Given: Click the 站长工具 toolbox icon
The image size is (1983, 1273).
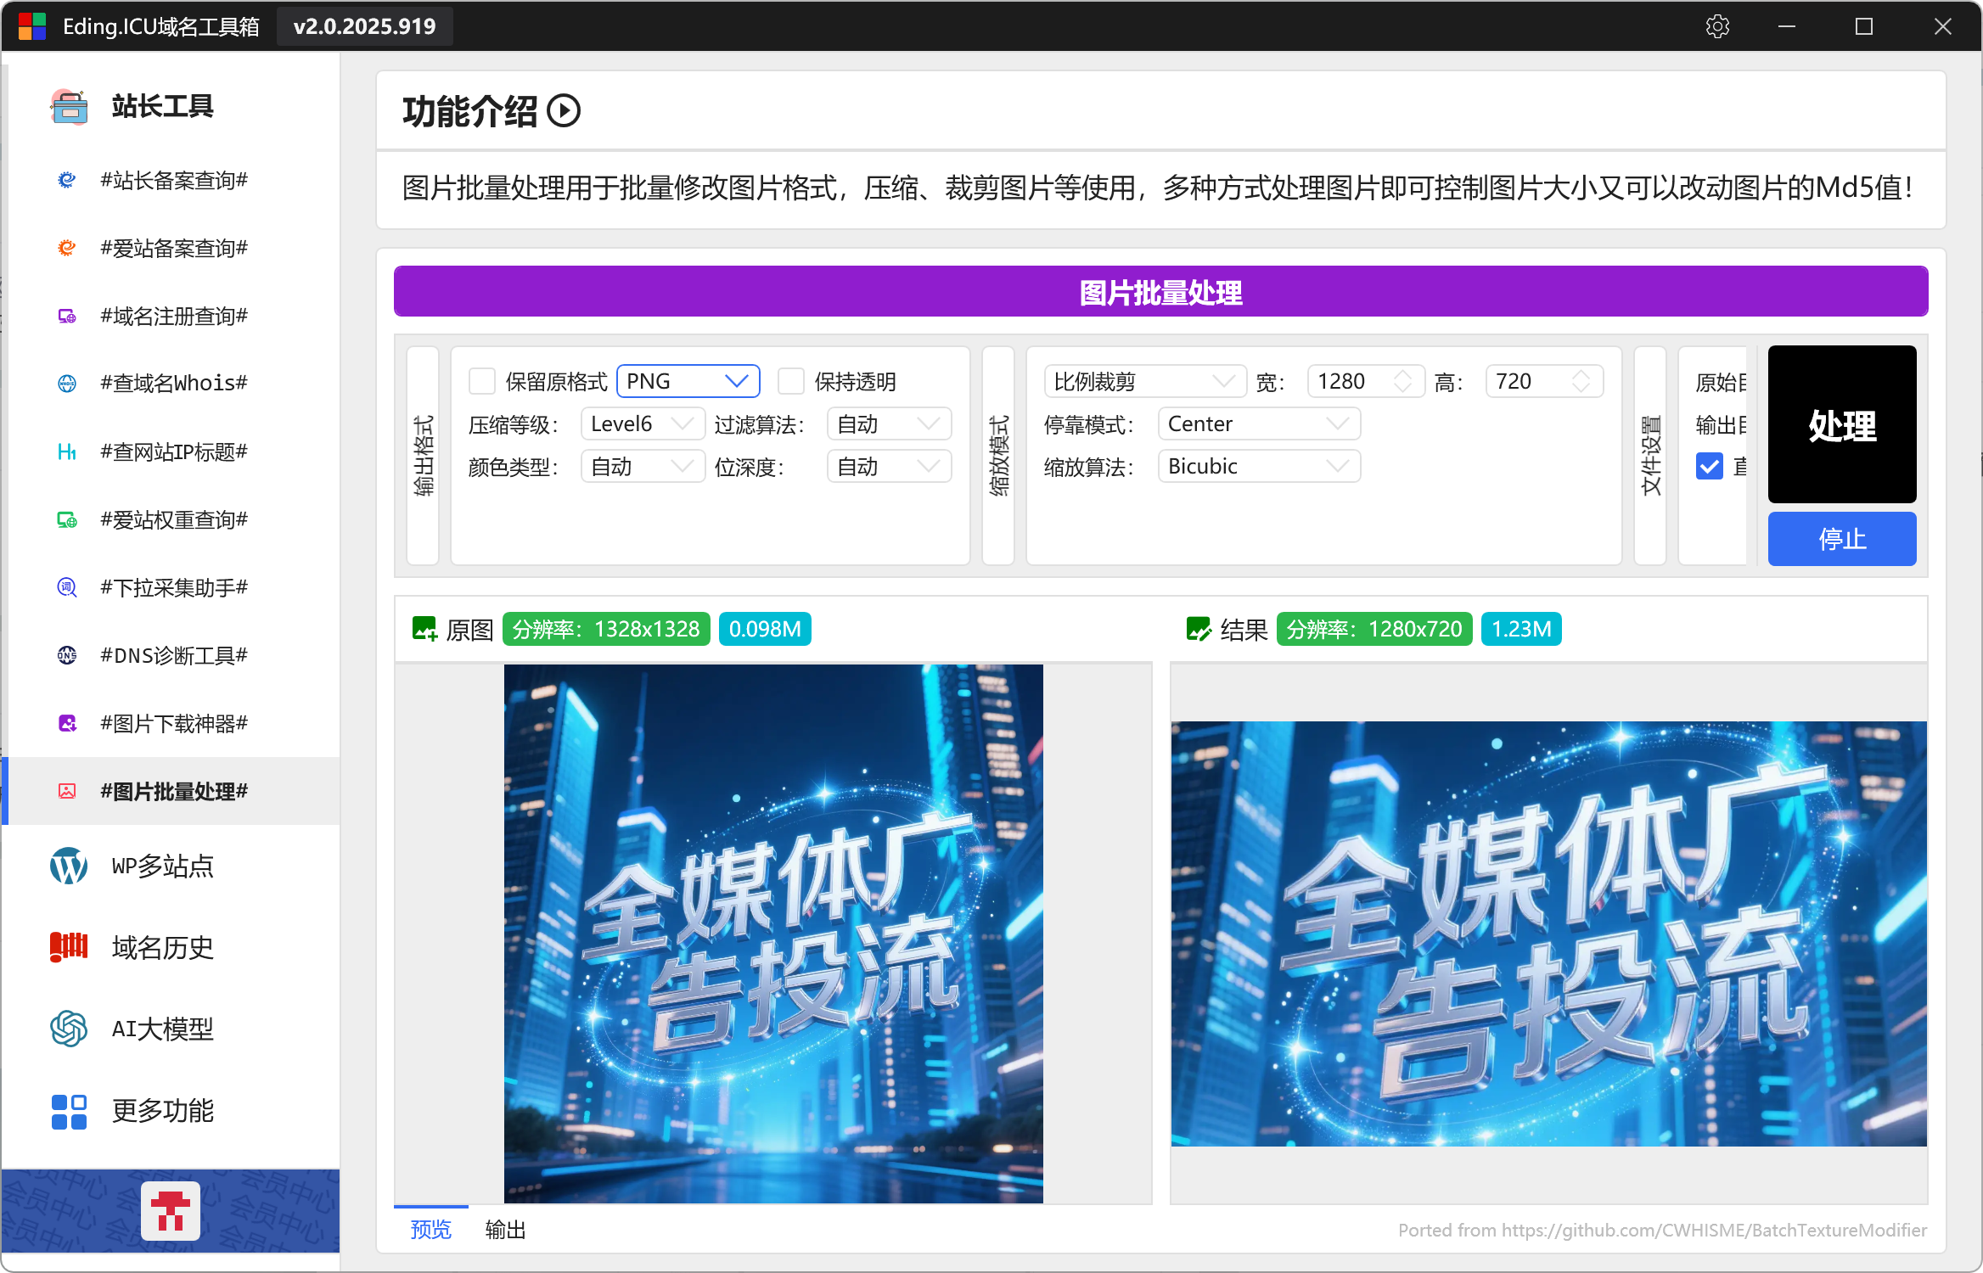Looking at the screenshot, I should (x=69, y=107).
